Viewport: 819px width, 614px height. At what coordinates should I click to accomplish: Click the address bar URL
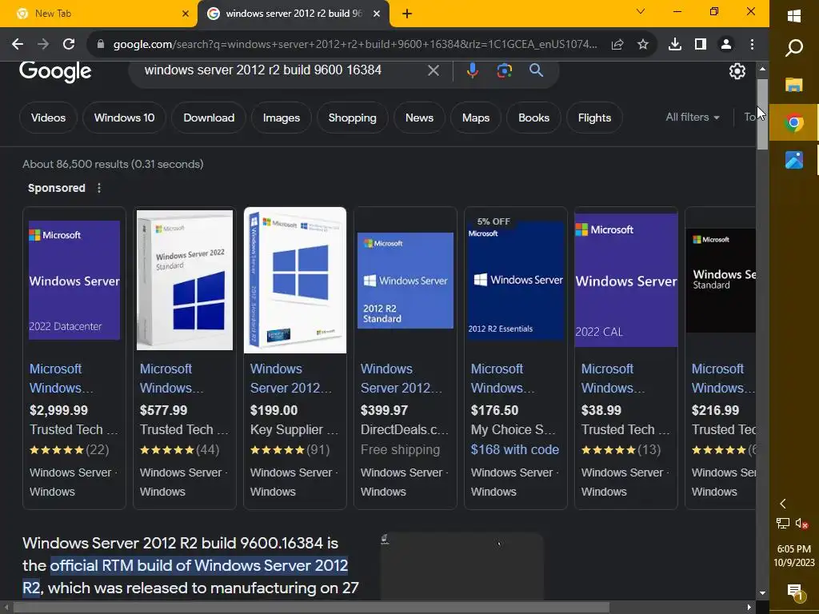[355, 45]
